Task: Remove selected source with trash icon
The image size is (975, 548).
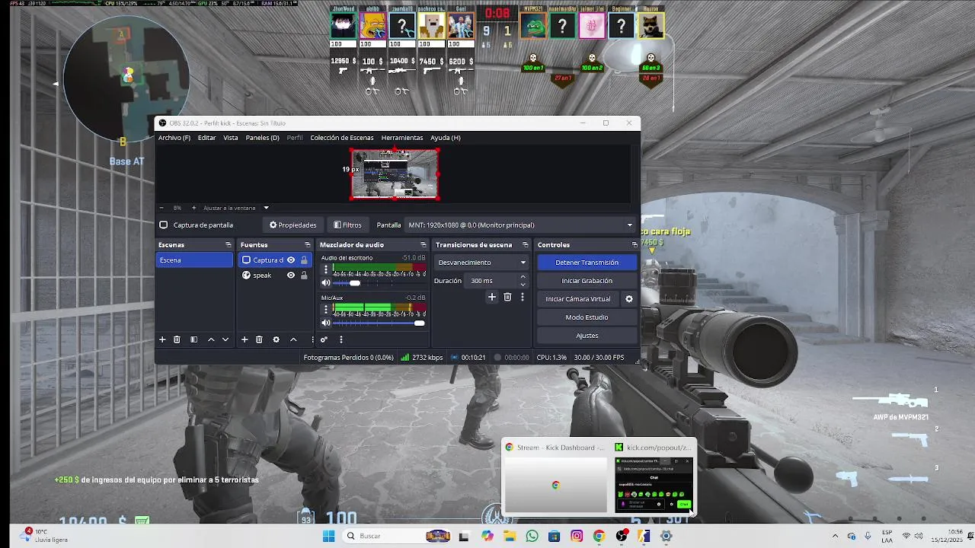Action: click(x=259, y=339)
